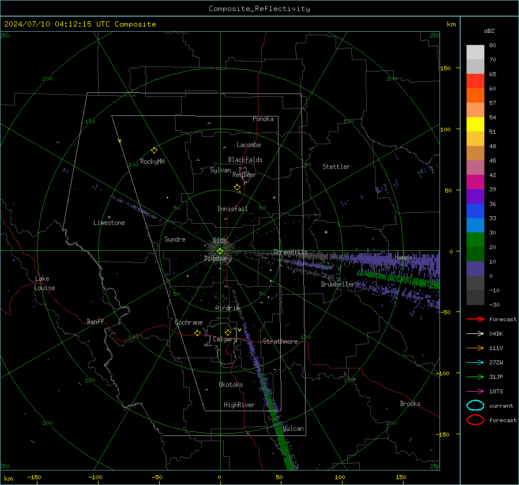
Task: Click the yellow diamond marker under Cochrane
Action: point(198,333)
